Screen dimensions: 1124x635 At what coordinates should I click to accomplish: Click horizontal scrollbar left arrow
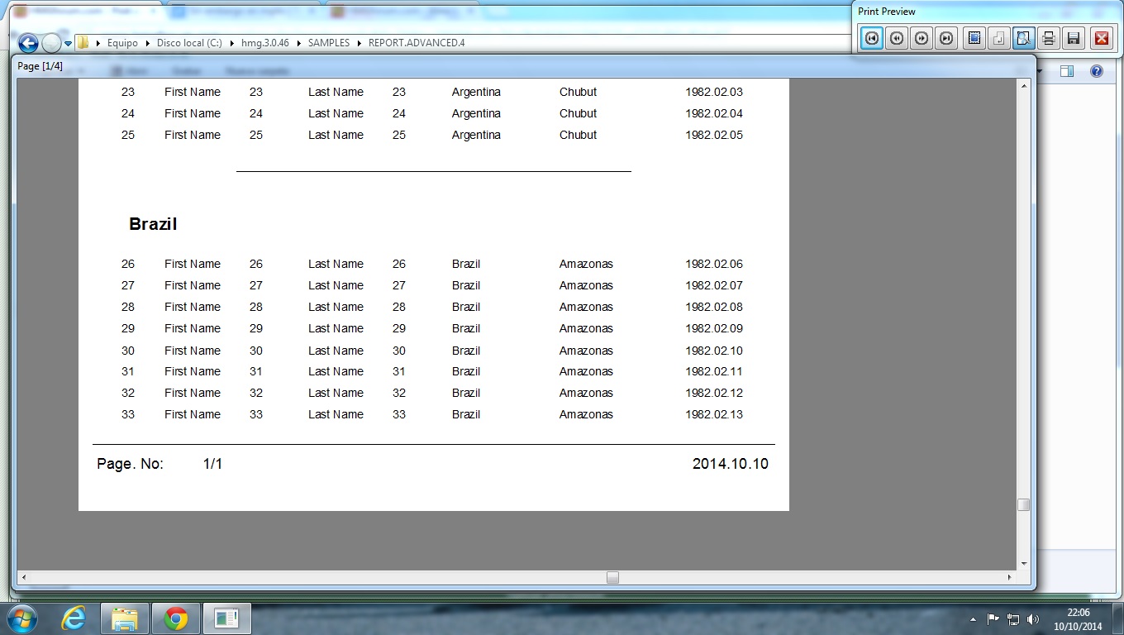(x=24, y=577)
